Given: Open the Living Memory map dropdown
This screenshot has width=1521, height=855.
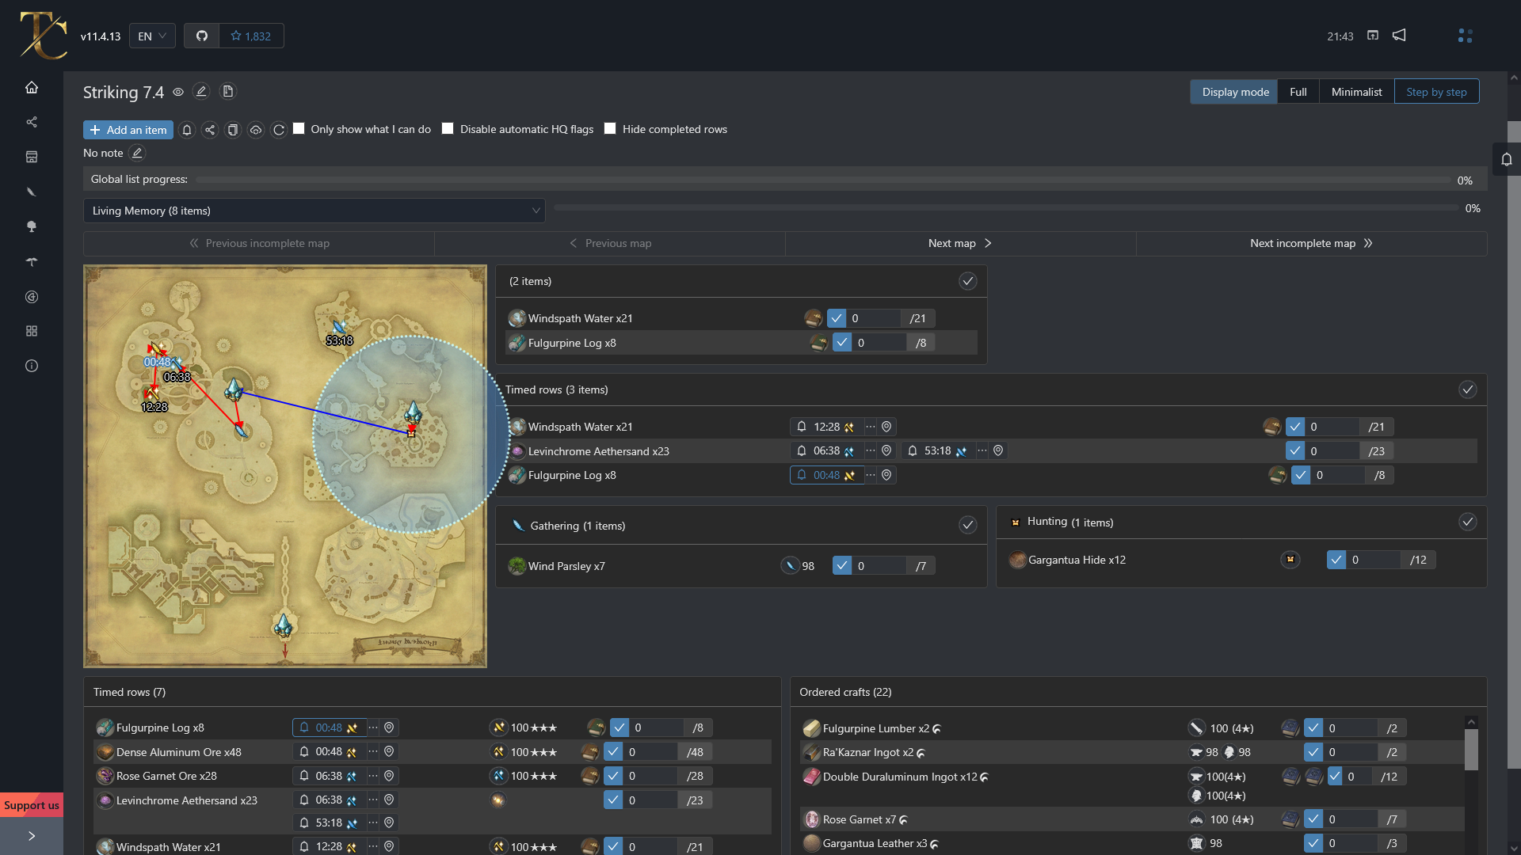Looking at the screenshot, I should pos(314,211).
